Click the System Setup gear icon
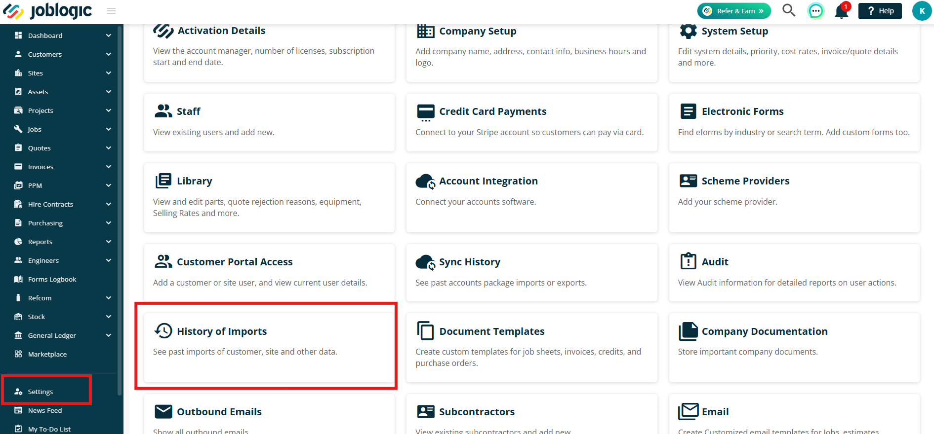Screen dimensions: 934x434 tap(688, 31)
